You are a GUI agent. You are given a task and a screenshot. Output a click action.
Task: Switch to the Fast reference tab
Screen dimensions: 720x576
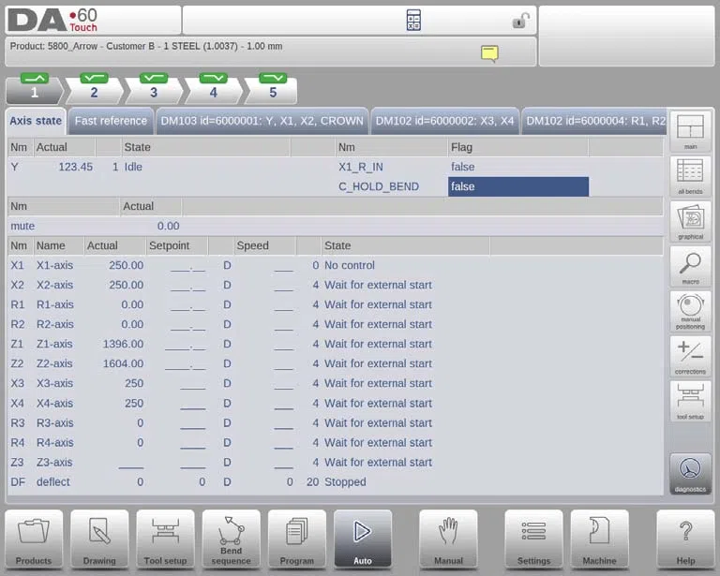[x=111, y=121]
